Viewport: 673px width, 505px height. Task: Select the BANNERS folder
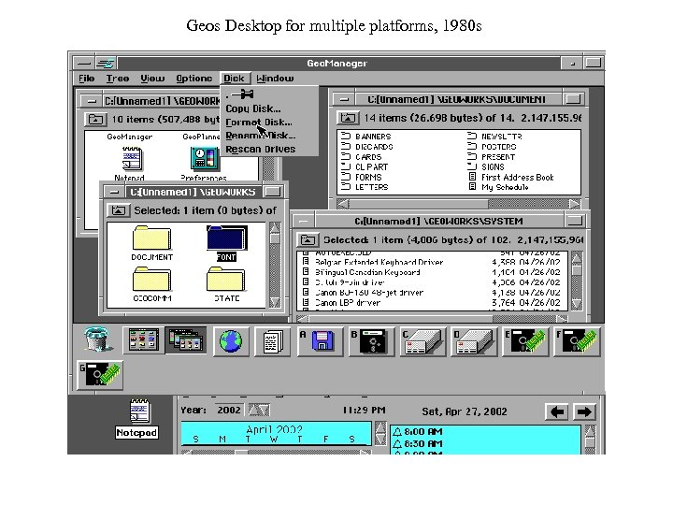pos(366,137)
